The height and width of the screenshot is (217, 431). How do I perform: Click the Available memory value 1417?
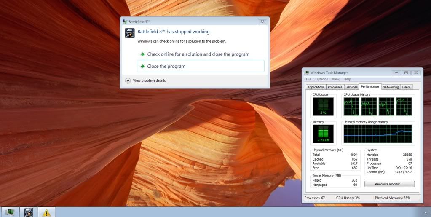[354, 163]
